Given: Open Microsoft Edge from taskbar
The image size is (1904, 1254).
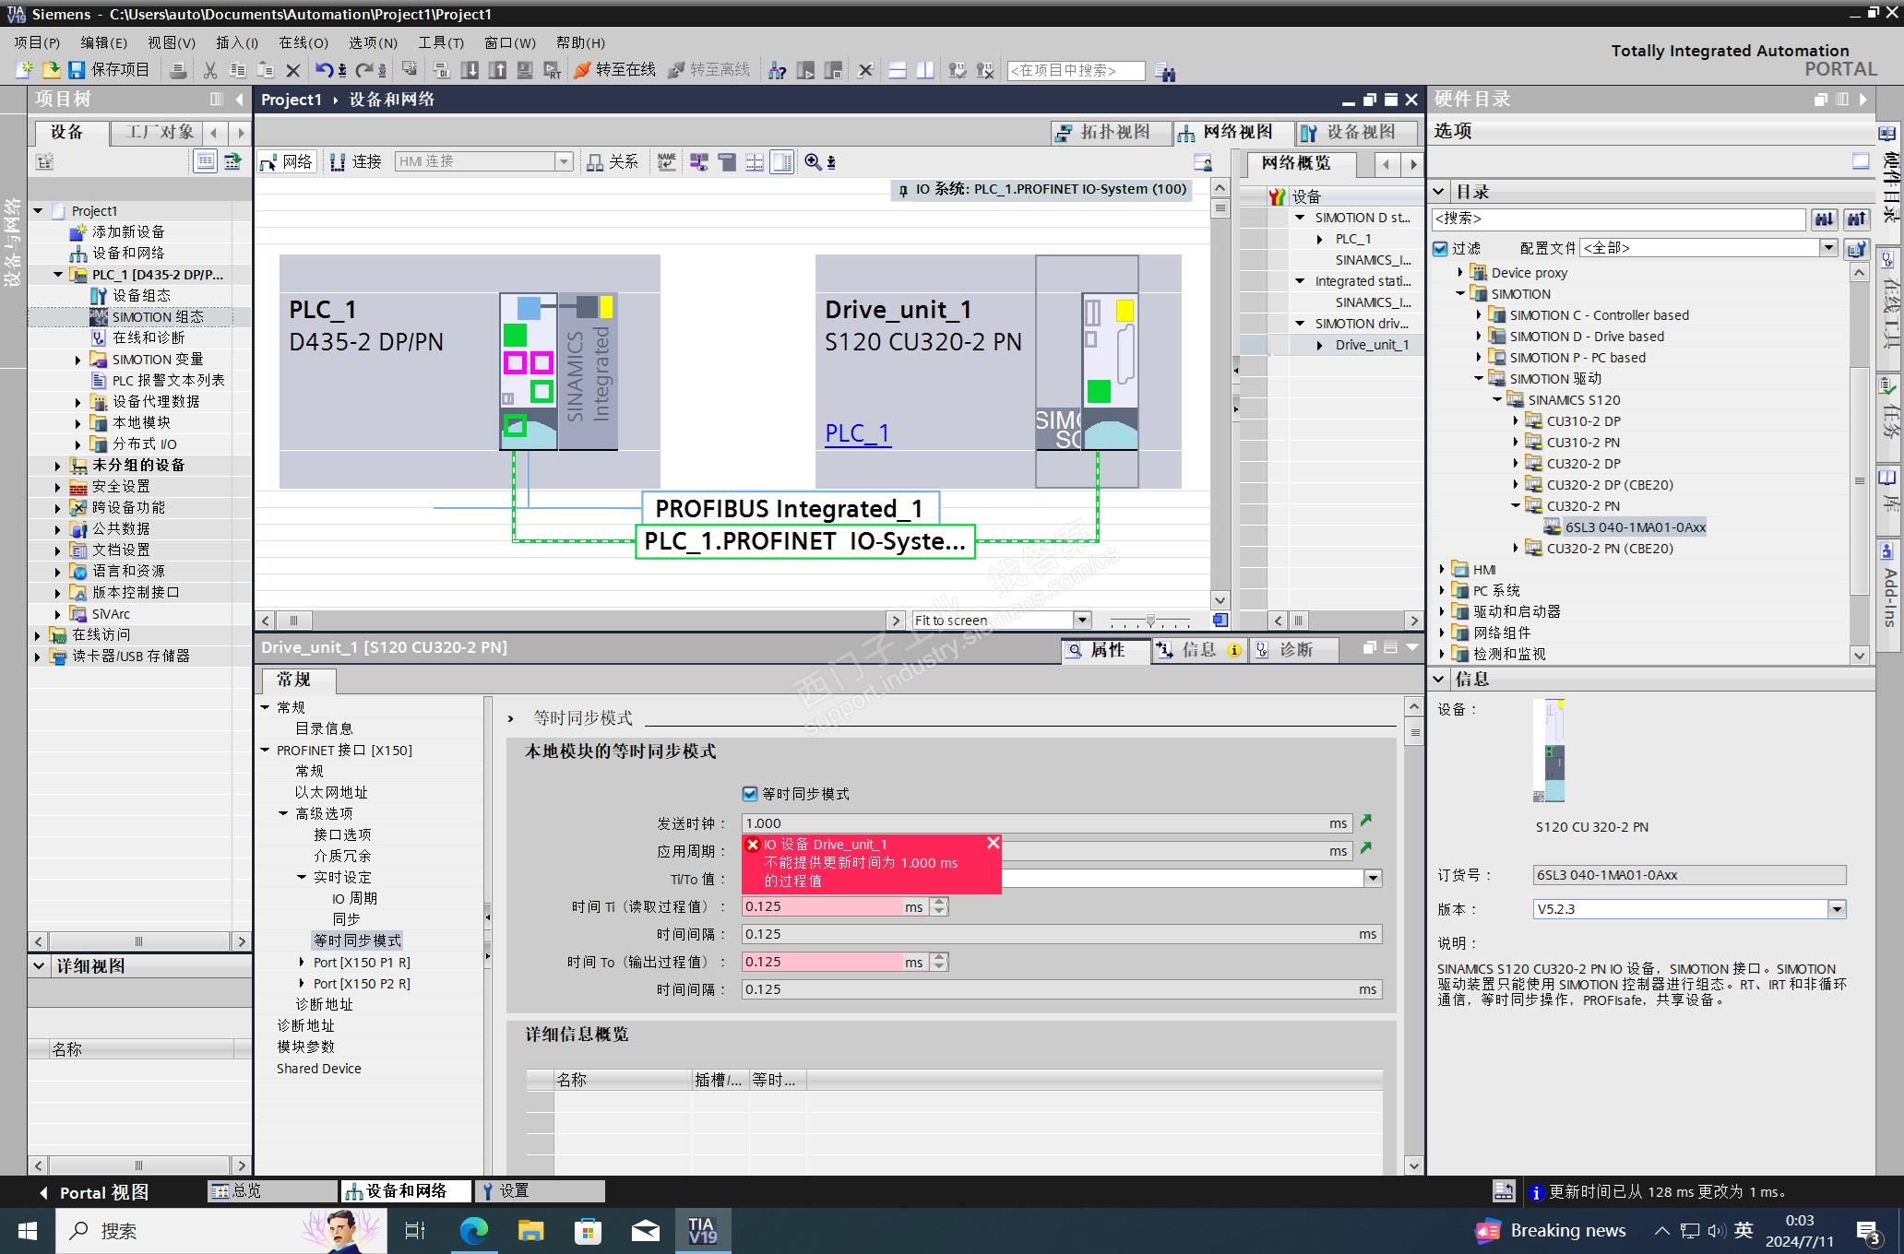Looking at the screenshot, I should tap(474, 1231).
